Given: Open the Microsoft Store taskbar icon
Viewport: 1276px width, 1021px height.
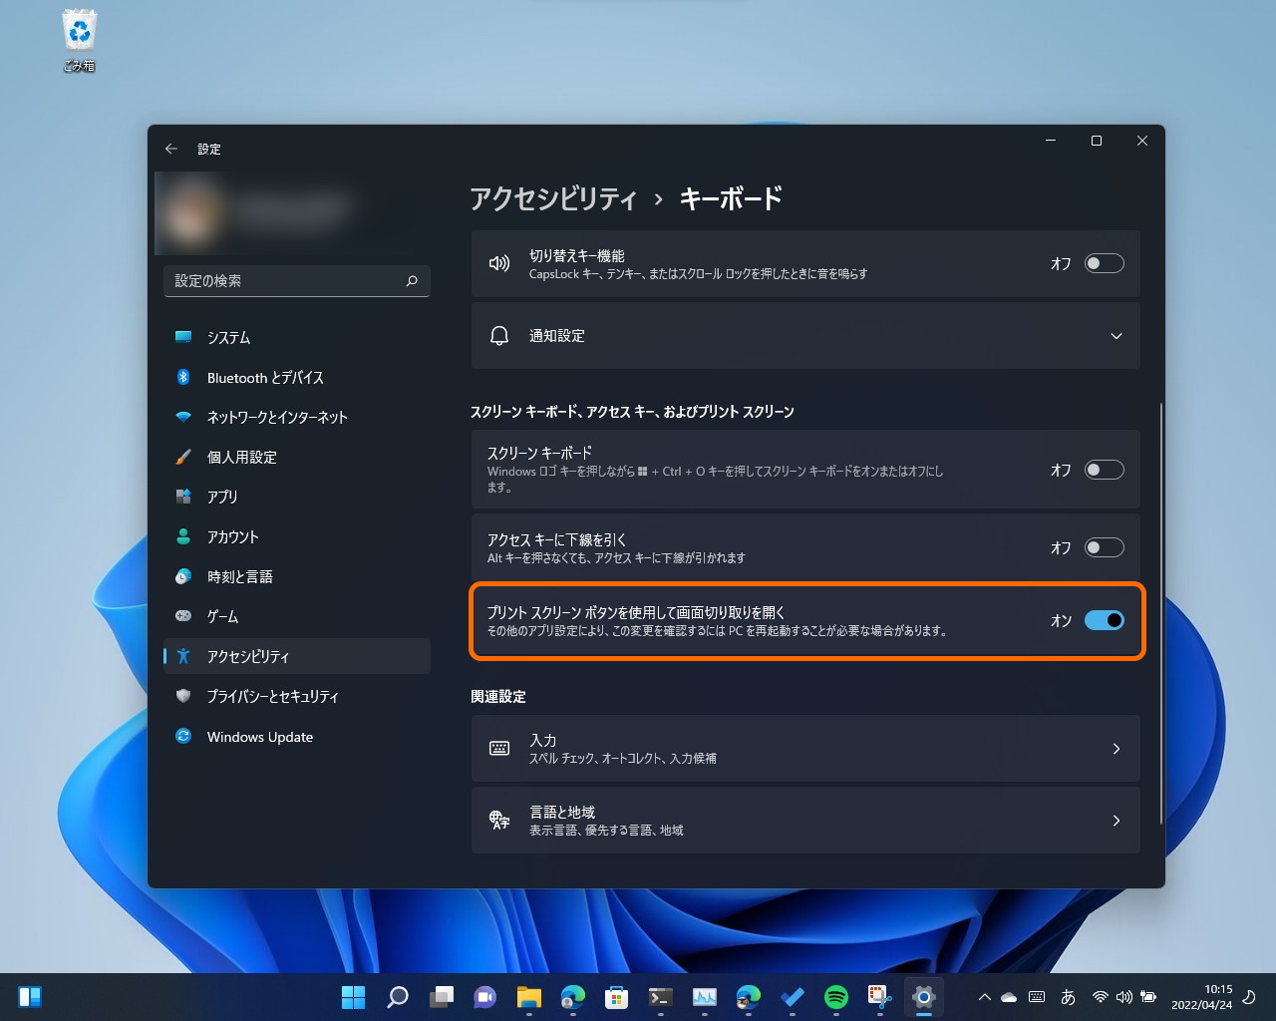Looking at the screenshot, I should 616,996.
